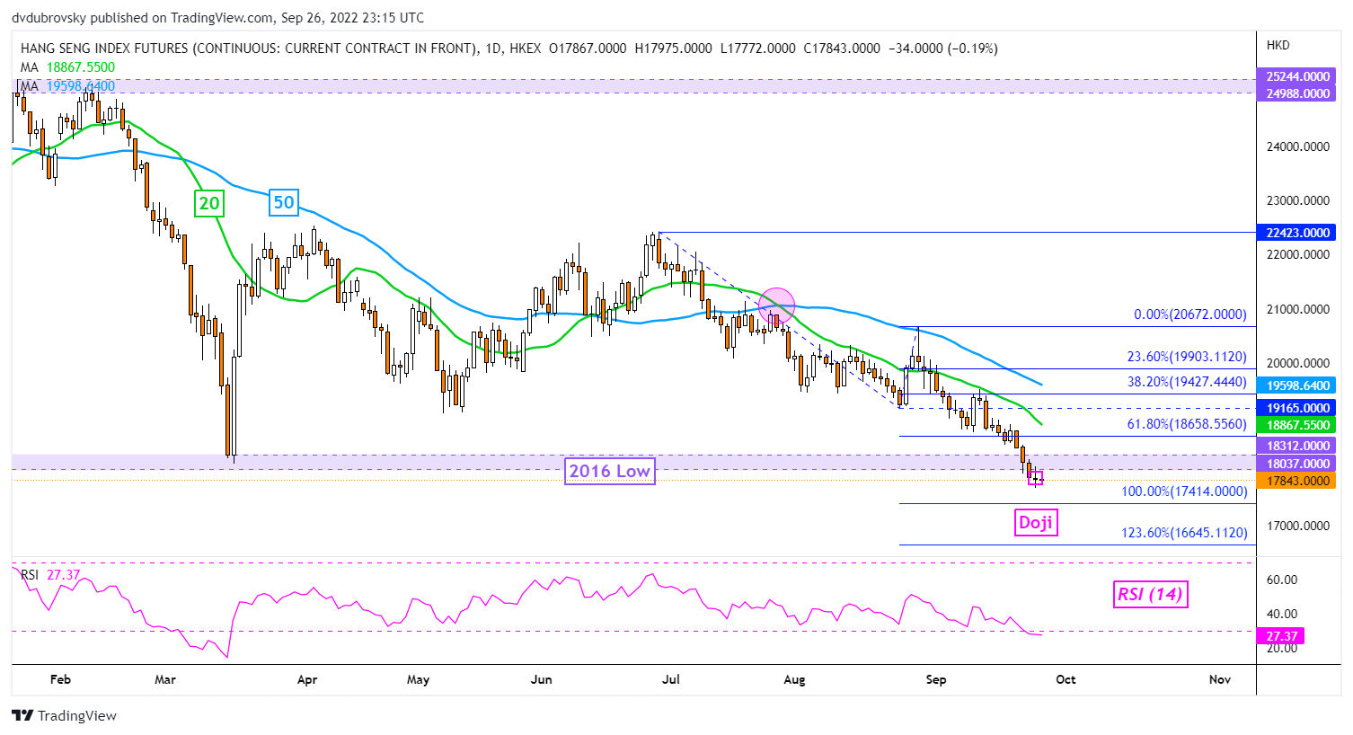Click the Jun label on time axis
This screenshot has height=735, width=1353.
pos(541,679)
